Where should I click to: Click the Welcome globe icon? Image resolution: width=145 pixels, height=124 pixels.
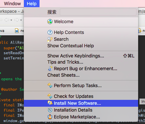(x=50, y=22)
